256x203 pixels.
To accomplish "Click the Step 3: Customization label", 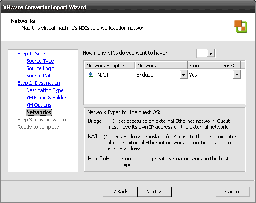I will click(42, 120).
